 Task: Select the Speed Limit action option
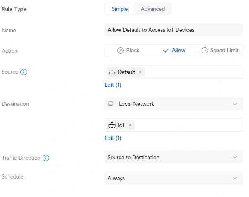tap(220, 51)
